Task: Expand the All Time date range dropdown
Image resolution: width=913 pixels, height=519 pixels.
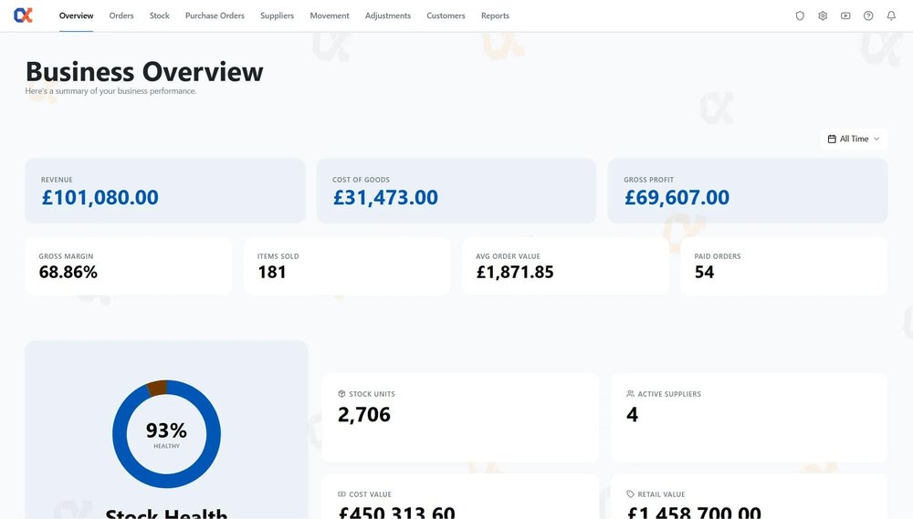Action: pyautogui.click(x=855, y=139)
